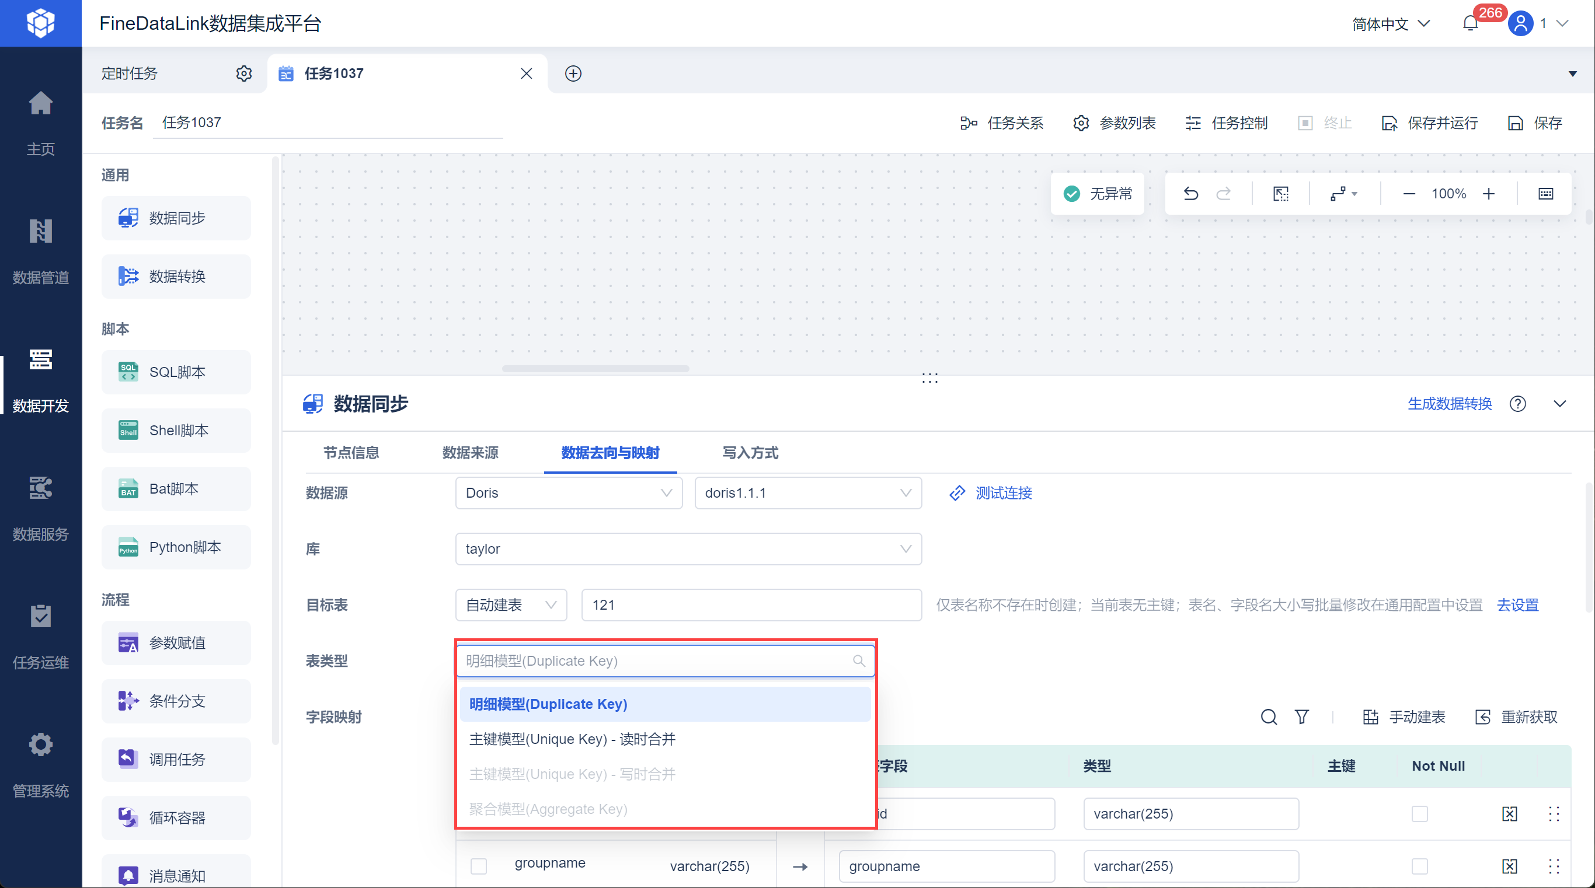Viewport: 1595px width, 888px height.
Task: Click the target table name field containing 121
Action: (751, 604)
